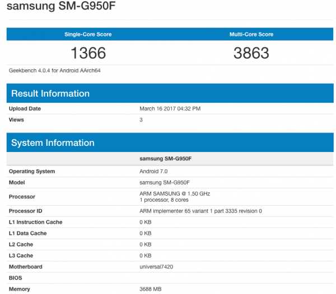336x294 pixels.
Task: Click the Memory row label
Action: pyautogui.click(x=19, y=289)
